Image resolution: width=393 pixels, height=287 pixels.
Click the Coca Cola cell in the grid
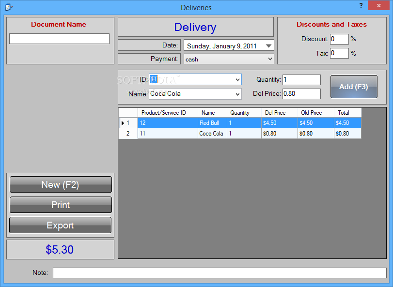point(212,134)
